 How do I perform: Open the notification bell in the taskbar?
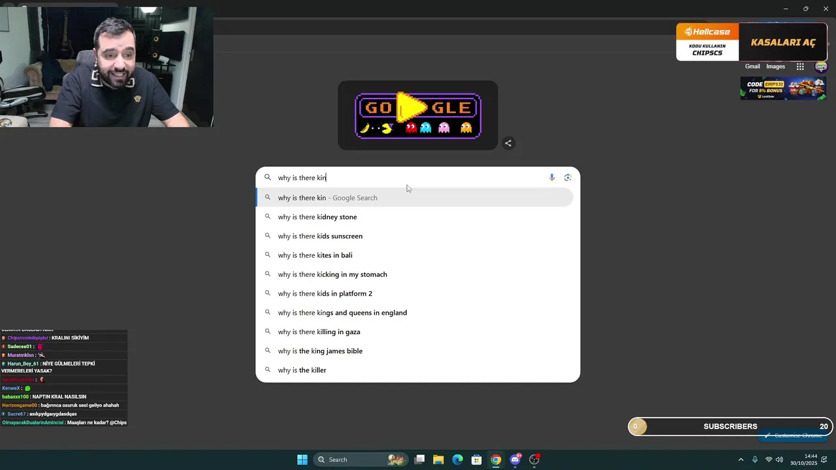[824, 460]
